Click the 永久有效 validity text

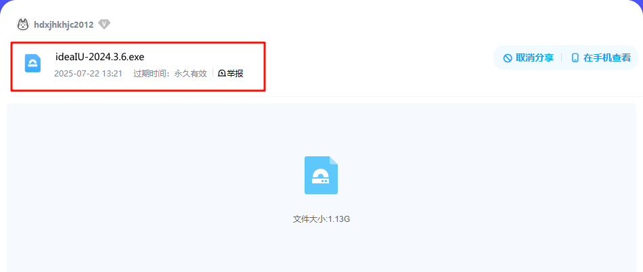click(191, 74)
